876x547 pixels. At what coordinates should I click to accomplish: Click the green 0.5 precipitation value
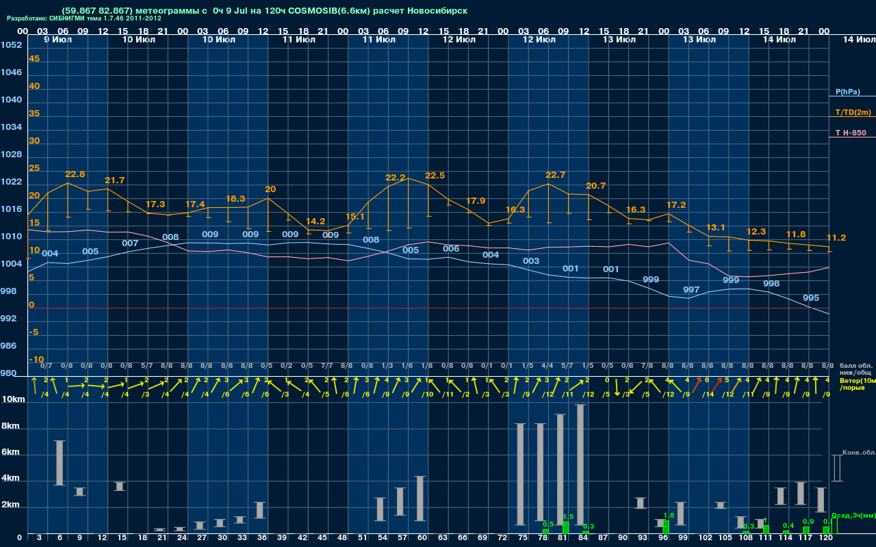tap(547, 524)
